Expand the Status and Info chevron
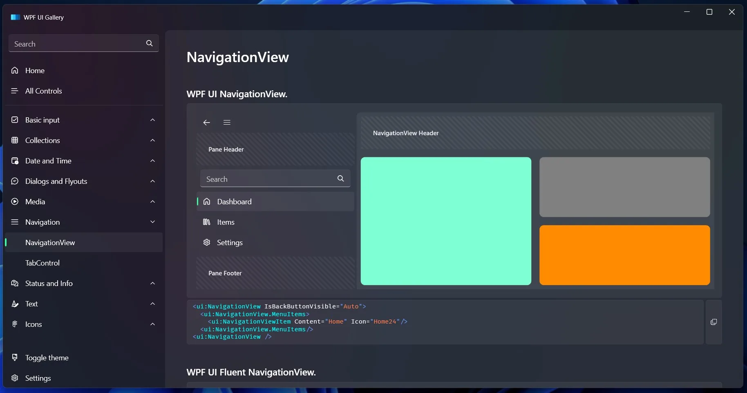 [x=152, y=283]
